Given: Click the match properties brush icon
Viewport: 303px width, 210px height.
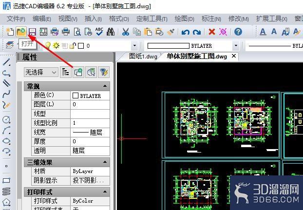Looking at the screenshot, I should 170,32.
